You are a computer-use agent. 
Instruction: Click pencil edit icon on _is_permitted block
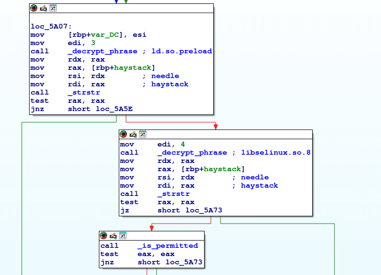click(x=113, y=236)
